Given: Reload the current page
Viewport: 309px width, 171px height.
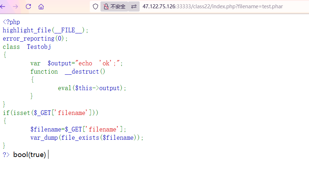Looking at the screenshot, I should [x=28, y=6].
